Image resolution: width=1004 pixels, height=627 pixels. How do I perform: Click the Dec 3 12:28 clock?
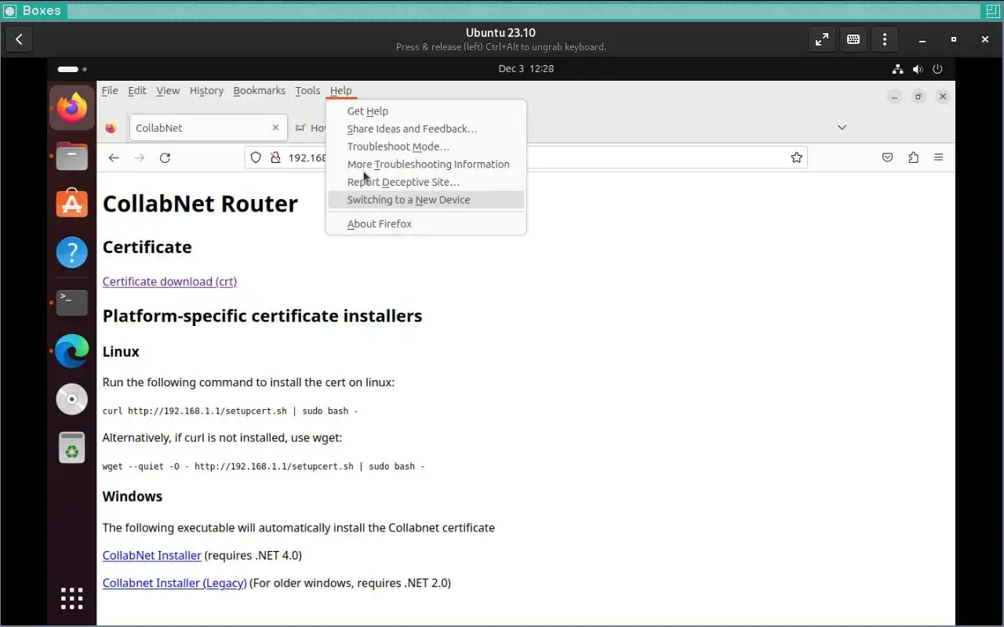[526, 69]
